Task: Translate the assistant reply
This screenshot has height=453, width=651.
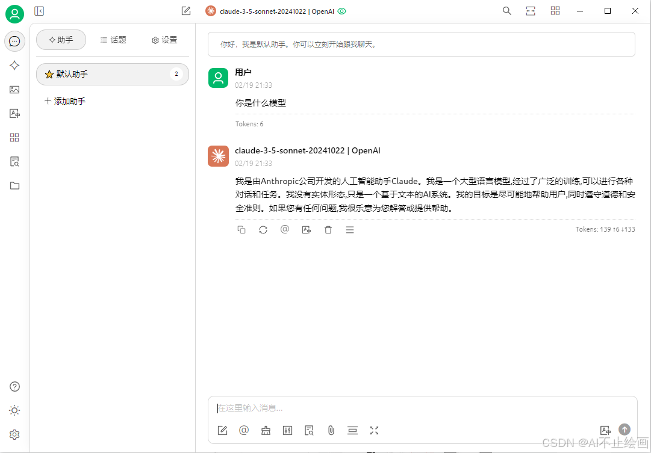Action: click(x=307, y=229)
